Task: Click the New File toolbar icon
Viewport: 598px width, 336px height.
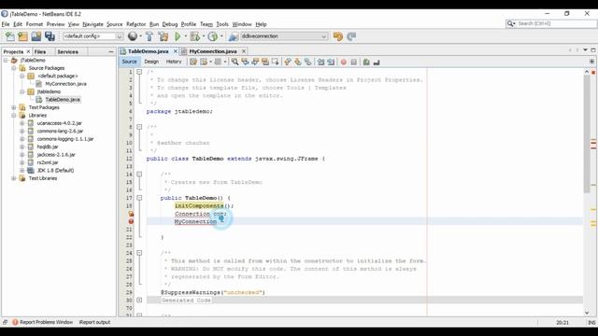Action: [x=10, y=36]
